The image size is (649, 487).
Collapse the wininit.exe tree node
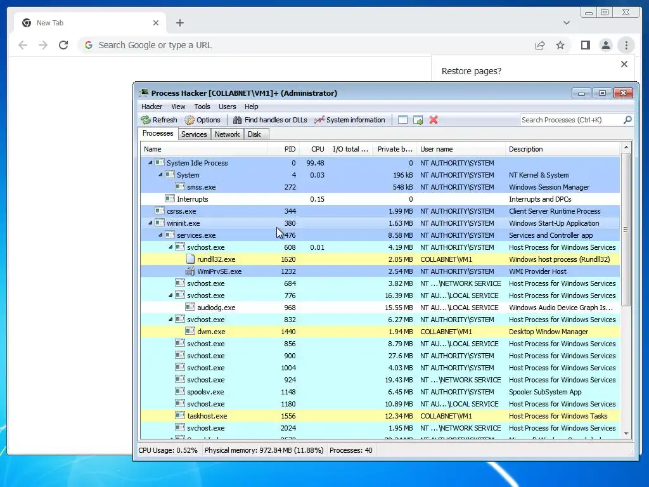coord(150,223)
